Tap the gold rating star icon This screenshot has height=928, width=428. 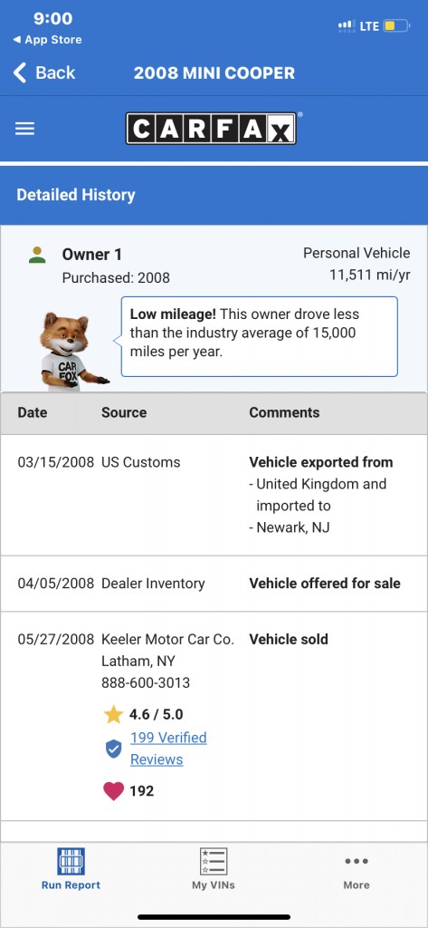(x=113, y=714)
